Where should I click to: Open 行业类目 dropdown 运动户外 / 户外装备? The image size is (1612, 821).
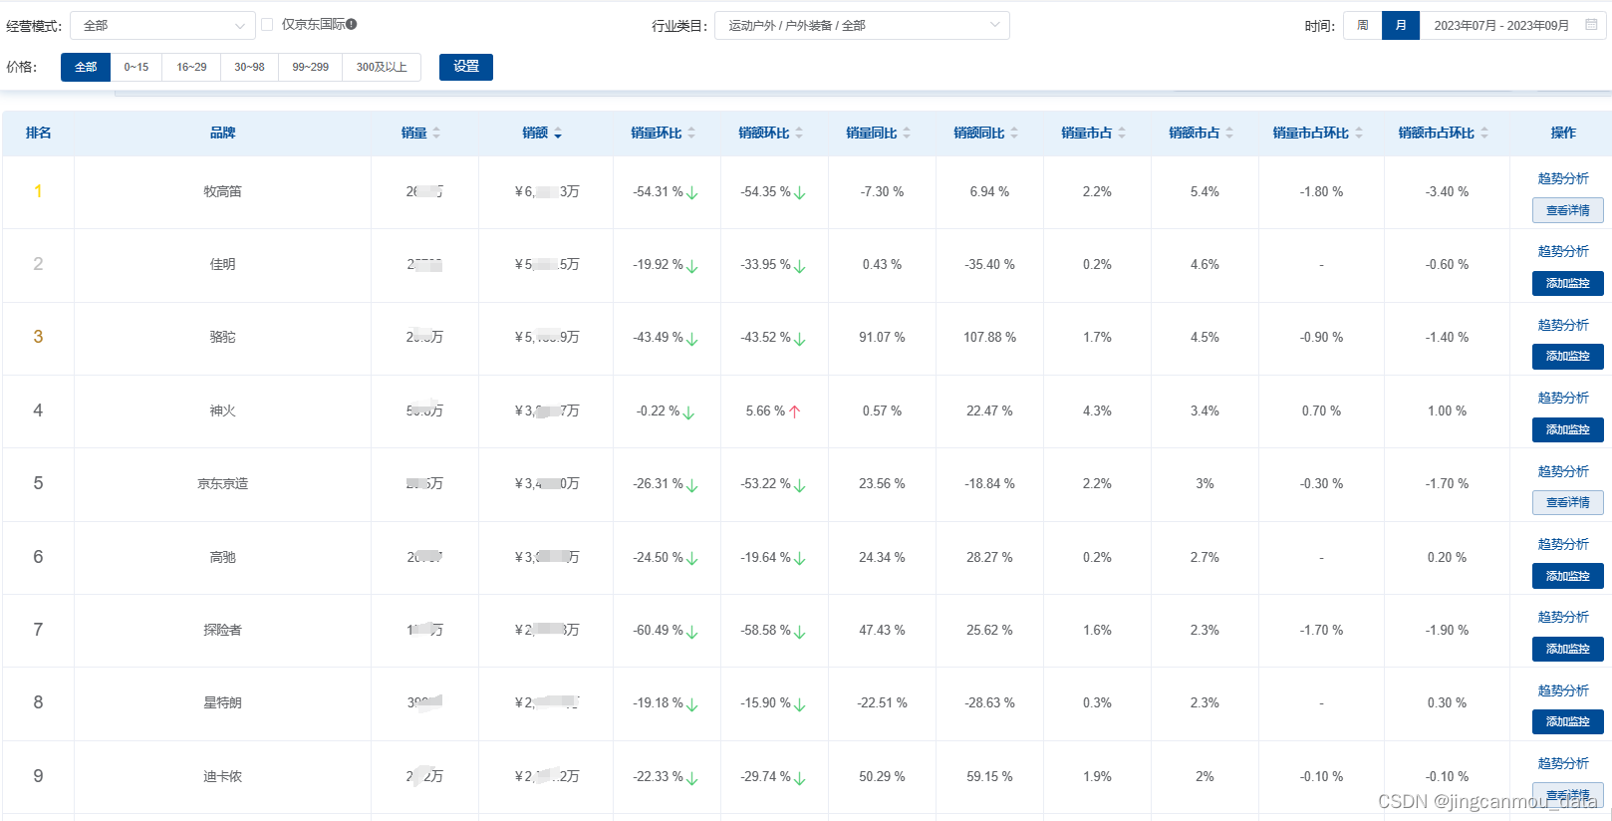pyautogui.click(x=862, y=26)
